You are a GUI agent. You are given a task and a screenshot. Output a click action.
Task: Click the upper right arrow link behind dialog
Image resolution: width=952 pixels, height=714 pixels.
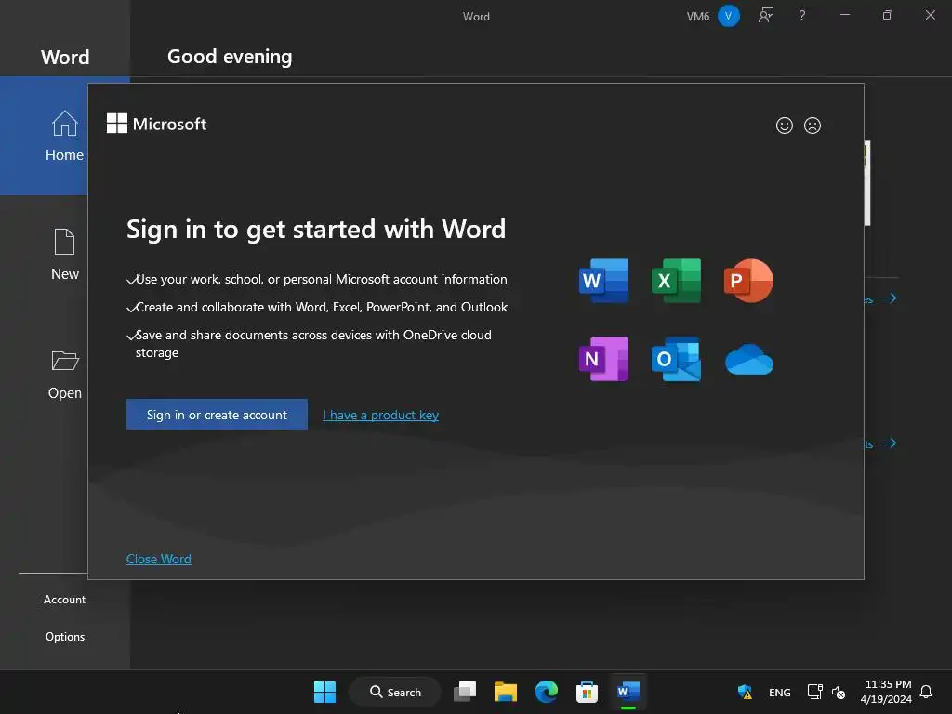890,298
